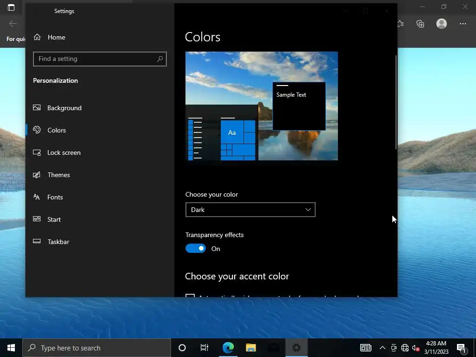
Task: Open the Windows Start menu
Action: pyautogui.click(x=11, y=348)
